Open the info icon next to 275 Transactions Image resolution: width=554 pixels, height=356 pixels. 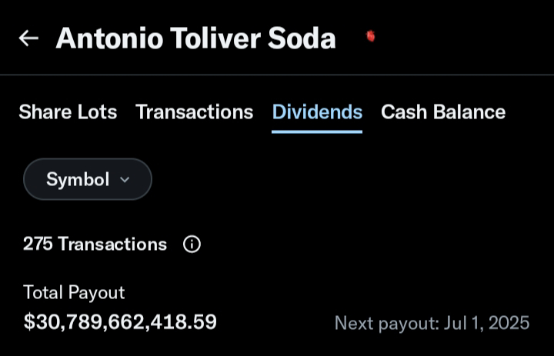192,244
